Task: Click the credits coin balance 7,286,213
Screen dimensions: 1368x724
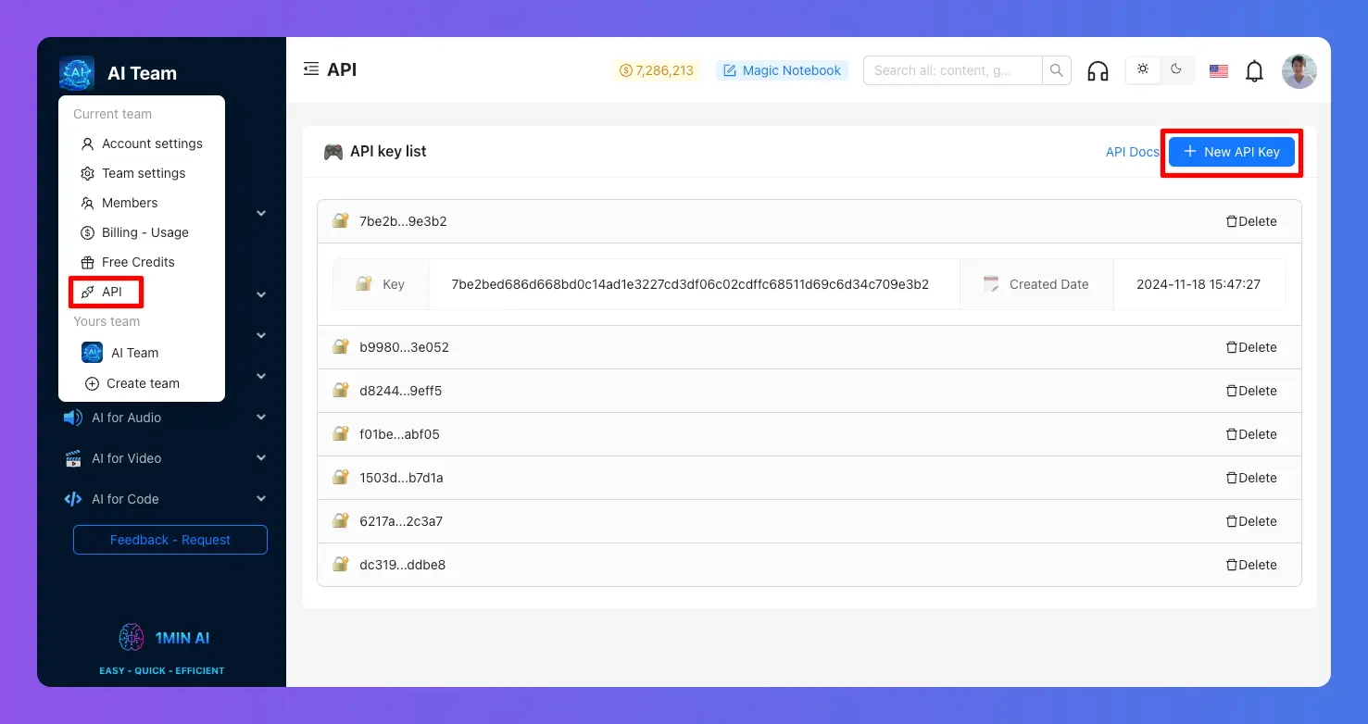Action: click(x=657, y=70)
